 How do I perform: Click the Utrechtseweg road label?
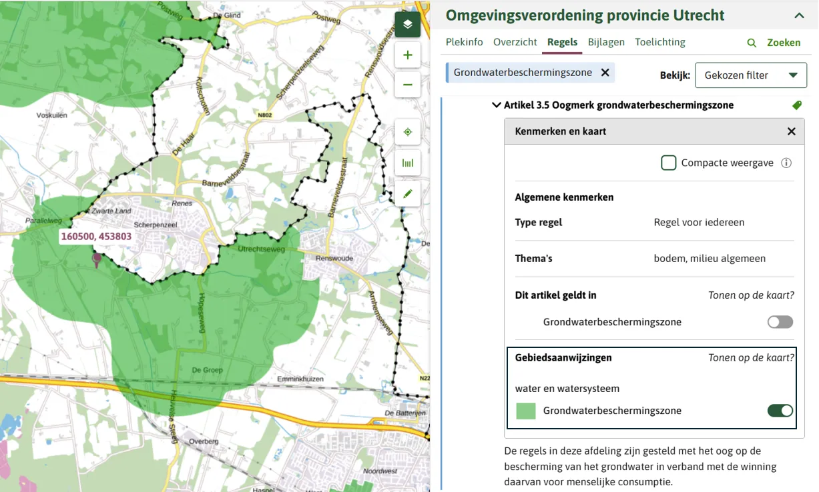[x=262, y=249]
